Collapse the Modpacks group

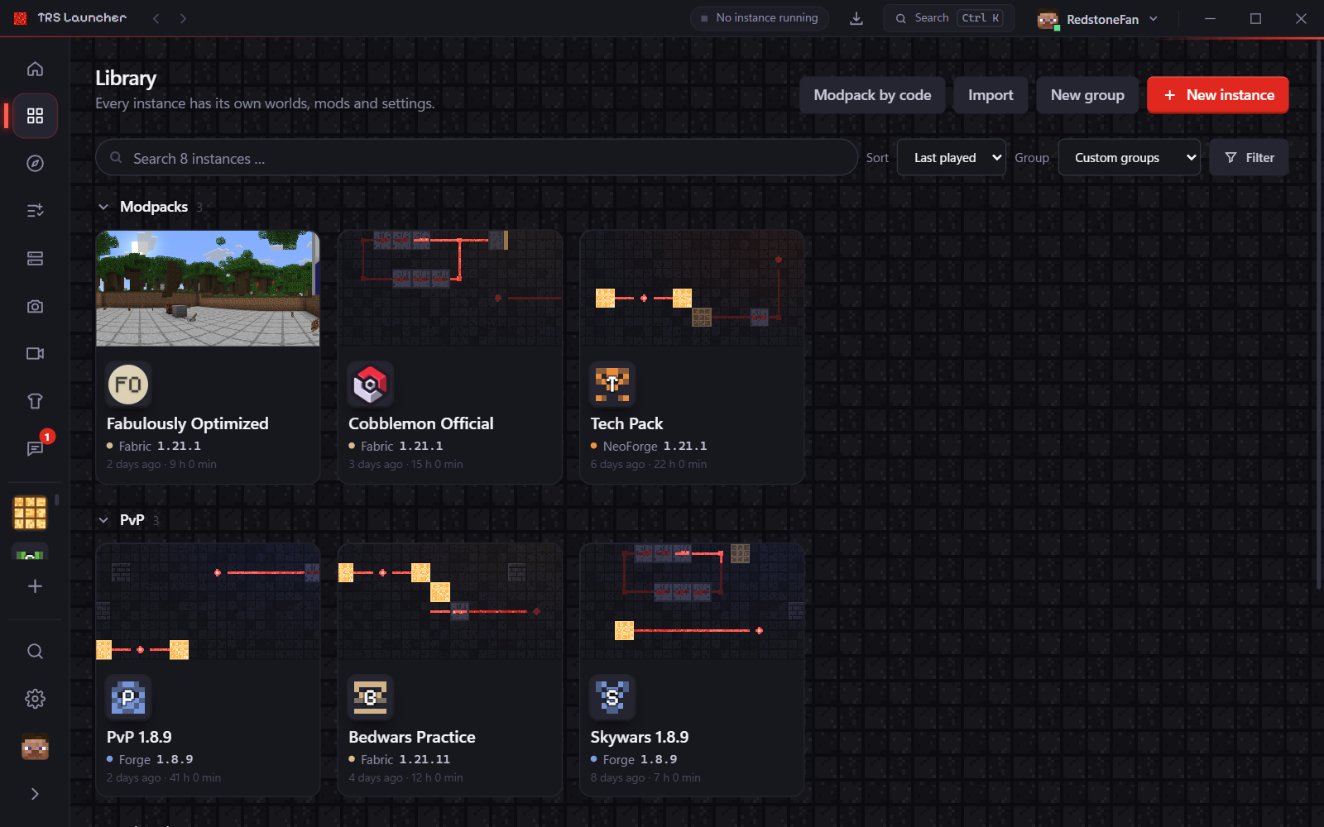pos(103,207)
